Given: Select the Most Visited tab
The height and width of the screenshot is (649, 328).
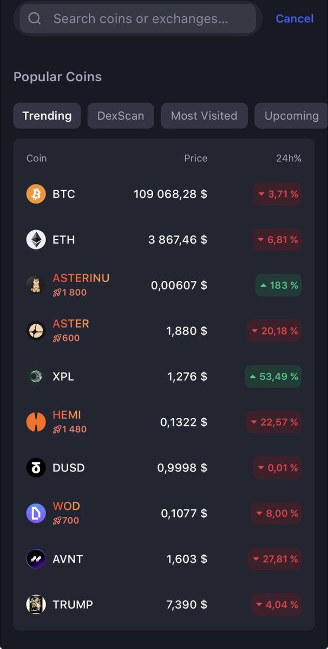Looking at the screenshot, I should point(204,116).
